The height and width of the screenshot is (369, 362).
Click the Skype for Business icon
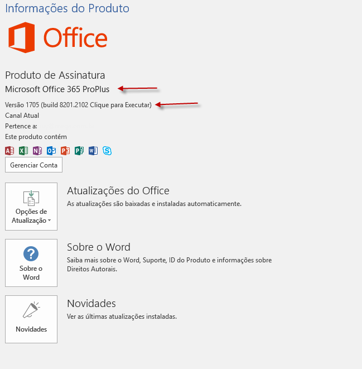pyautogui.click(x=107, y=151)
